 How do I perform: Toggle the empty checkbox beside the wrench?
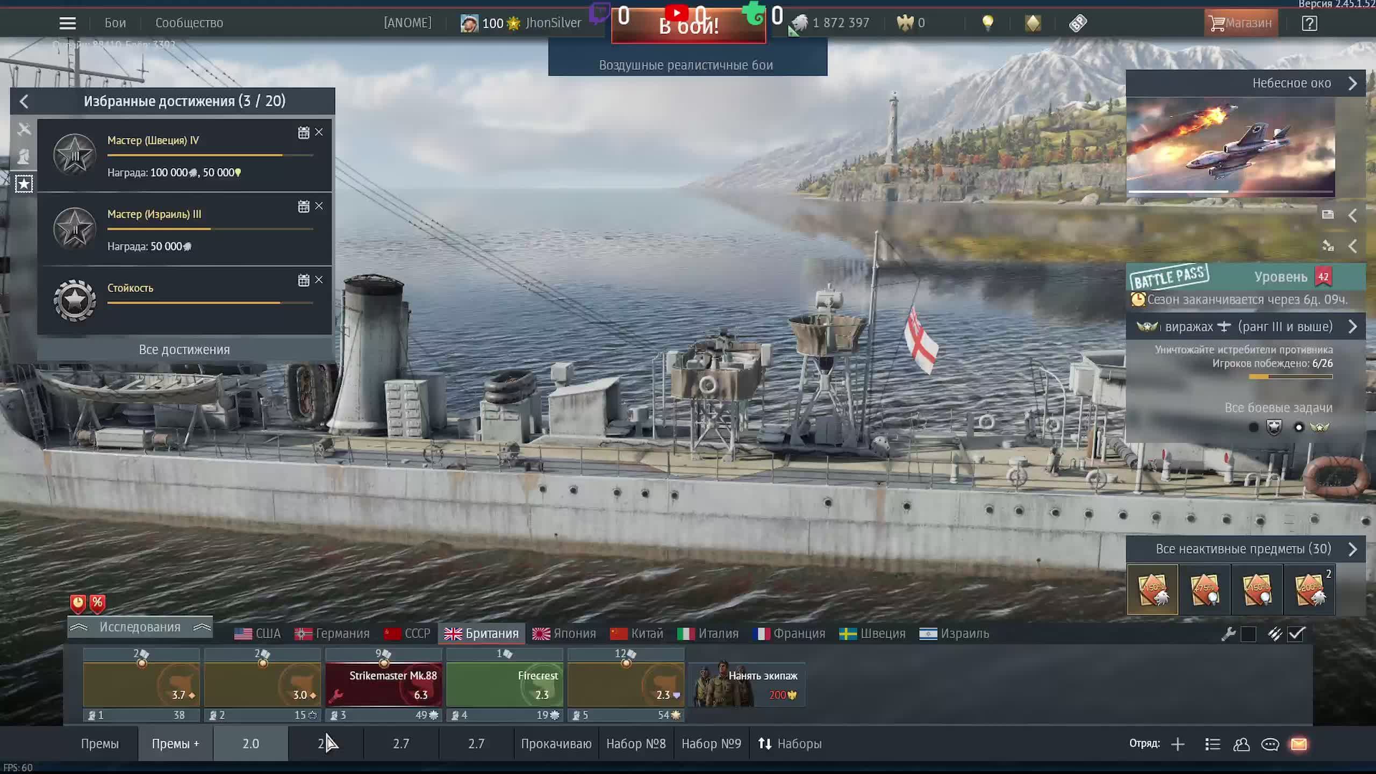coord(1248,634)
